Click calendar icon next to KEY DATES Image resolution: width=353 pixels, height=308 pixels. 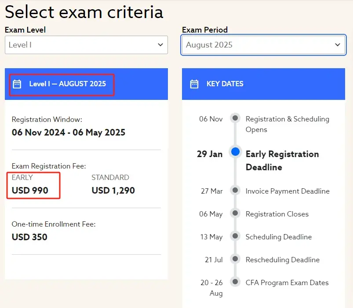[x=194, y=84]
